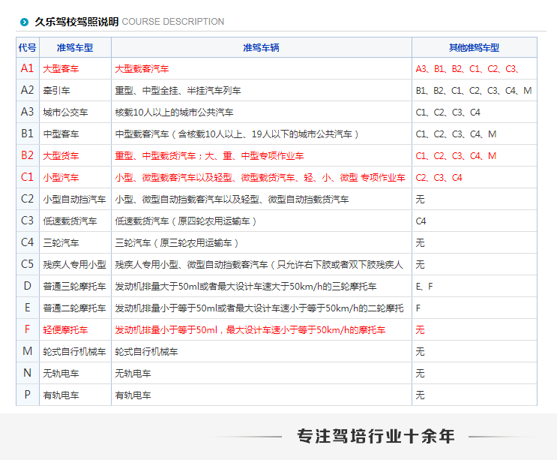Screen dimensions: 557x460
Task: Click 重型、中型载货汽车 description cell
Action: coord(261,155)
